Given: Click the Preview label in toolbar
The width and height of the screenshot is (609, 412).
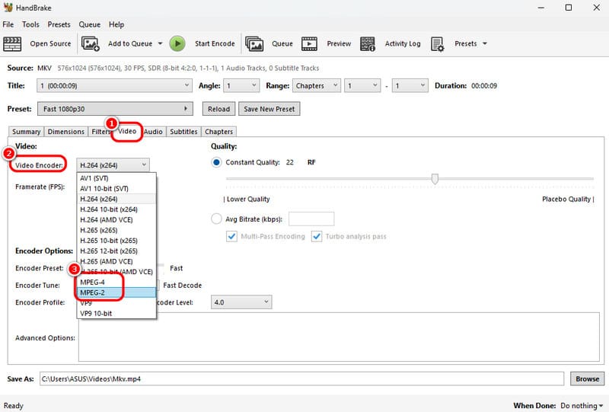Looking at the screenshot, I should coord(339,43).
